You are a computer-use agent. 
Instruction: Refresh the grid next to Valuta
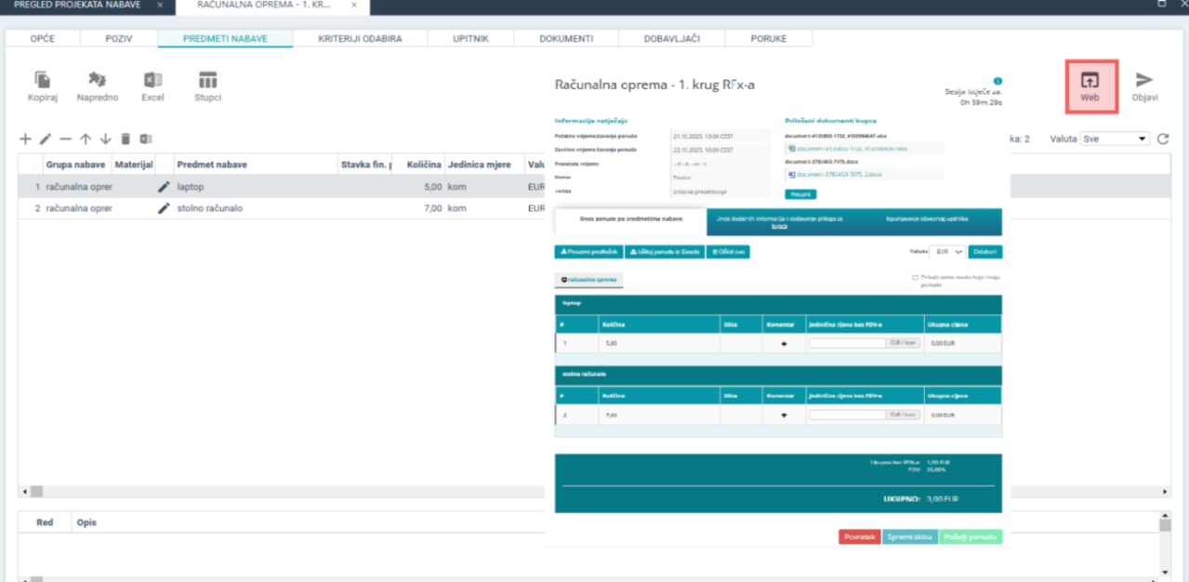click(x=1163, y=139)
